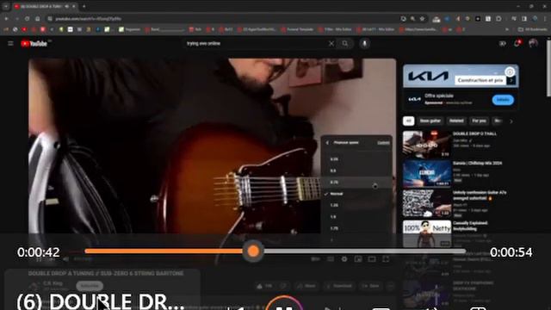Pause with the overlay circular pause button
551x310 pixels.
[x=284, y=305]
